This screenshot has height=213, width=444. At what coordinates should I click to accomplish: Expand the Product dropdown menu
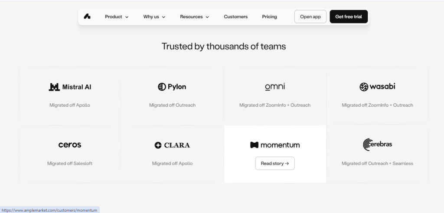tap(117, 17)
